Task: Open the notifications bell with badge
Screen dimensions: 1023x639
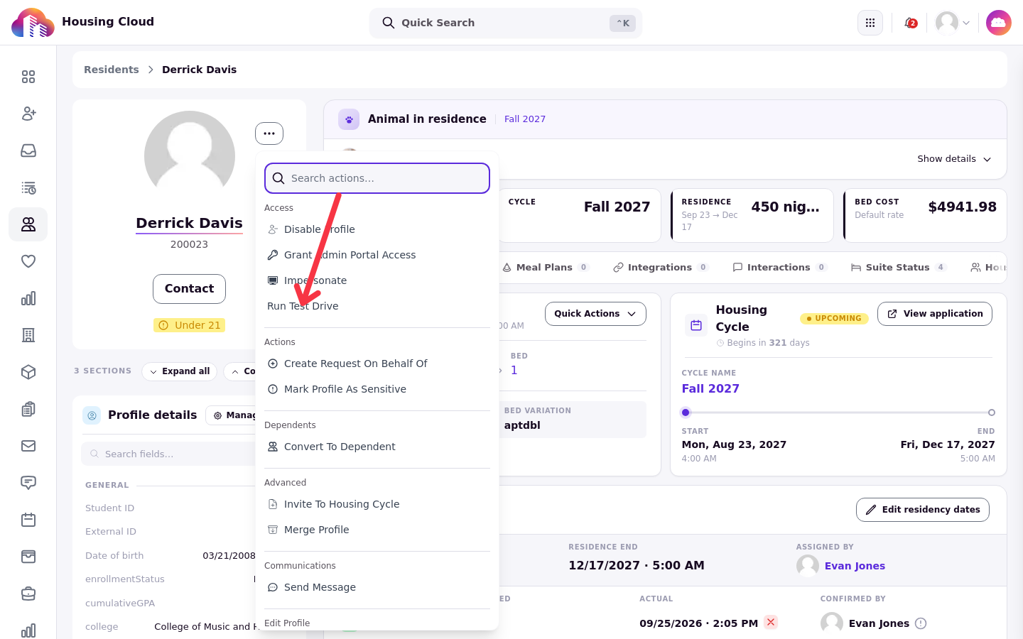Action: coord(910,23)
